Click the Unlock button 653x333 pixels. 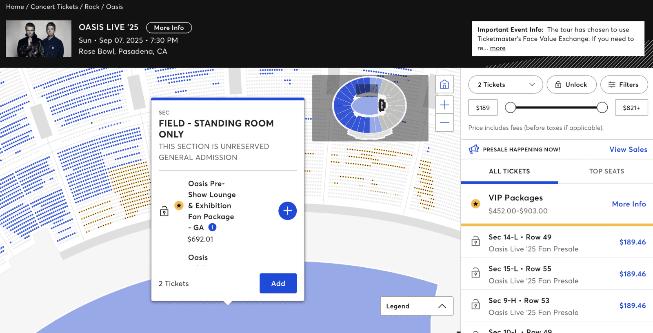(x=571, y=84)
